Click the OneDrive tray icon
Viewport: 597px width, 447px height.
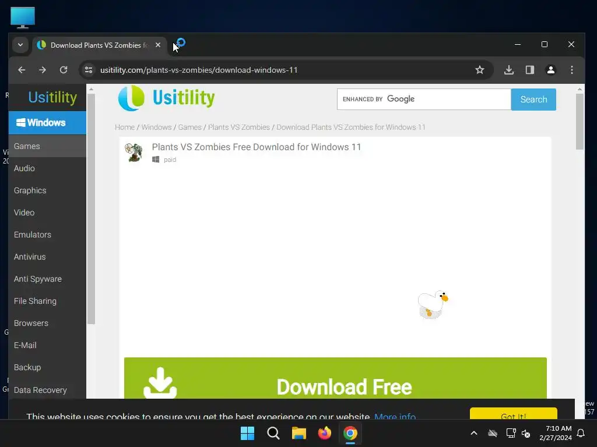coord(493,433)
